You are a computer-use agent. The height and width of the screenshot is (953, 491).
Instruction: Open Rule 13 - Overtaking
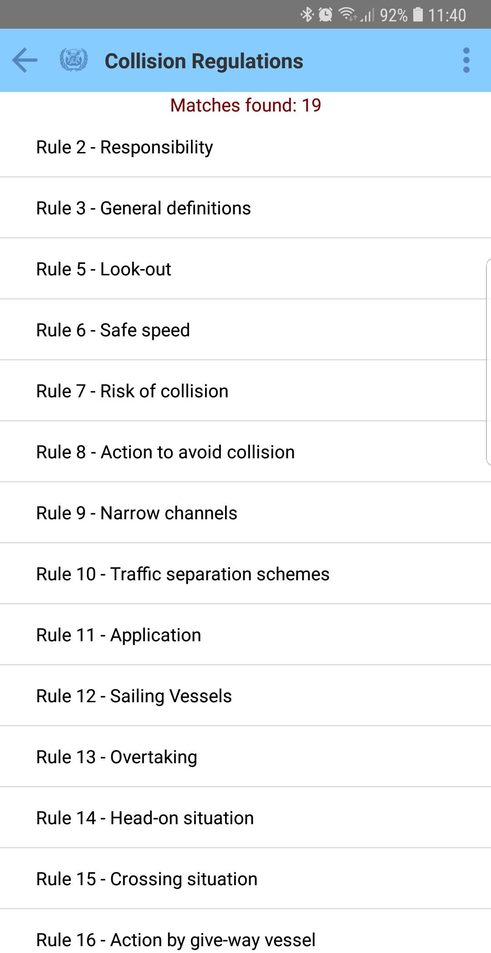point(245,757)
